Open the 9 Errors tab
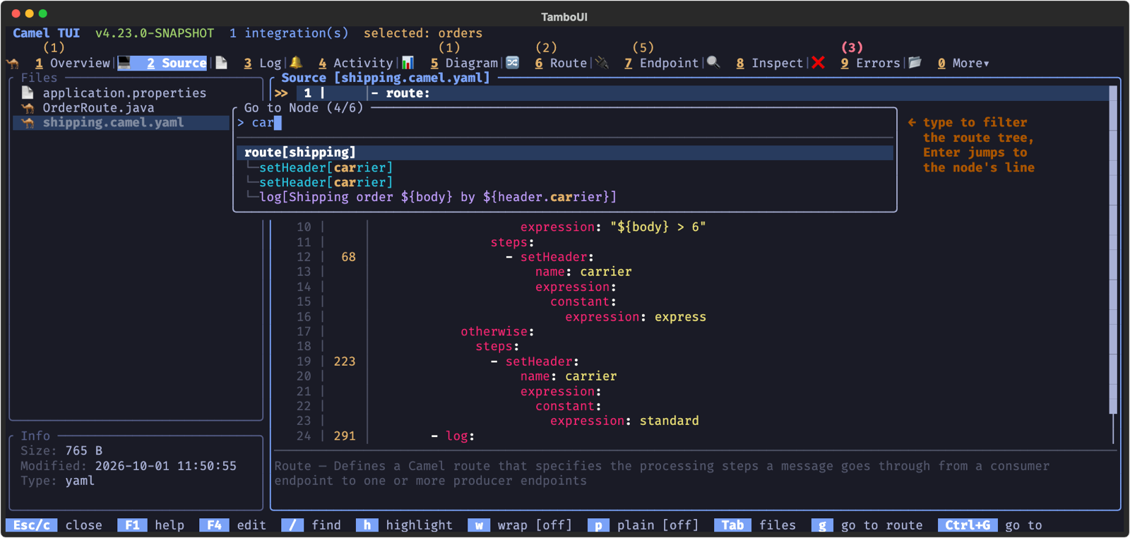Image resolution: width=1130 pixels, height=538 pixels. click(870, 64)
